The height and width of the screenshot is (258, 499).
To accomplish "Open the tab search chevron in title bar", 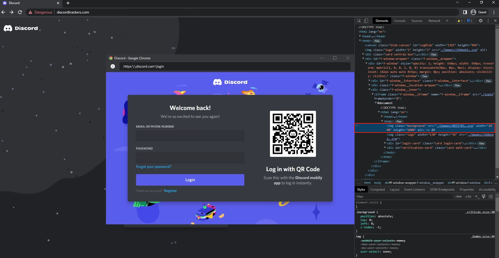I will click(x=457, y=2).
